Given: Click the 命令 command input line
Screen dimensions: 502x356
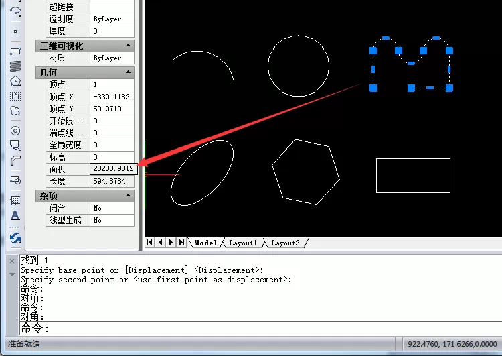Looking at the screenshot, I should [260, 328].
